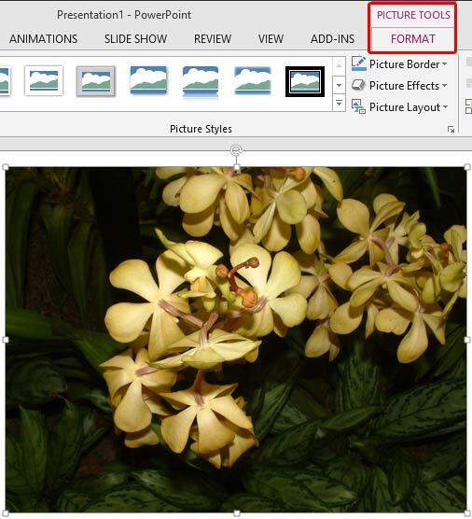The image size is (472, 519).
Task: Click the top-left picture corner handle
Action: click(6, 167)
